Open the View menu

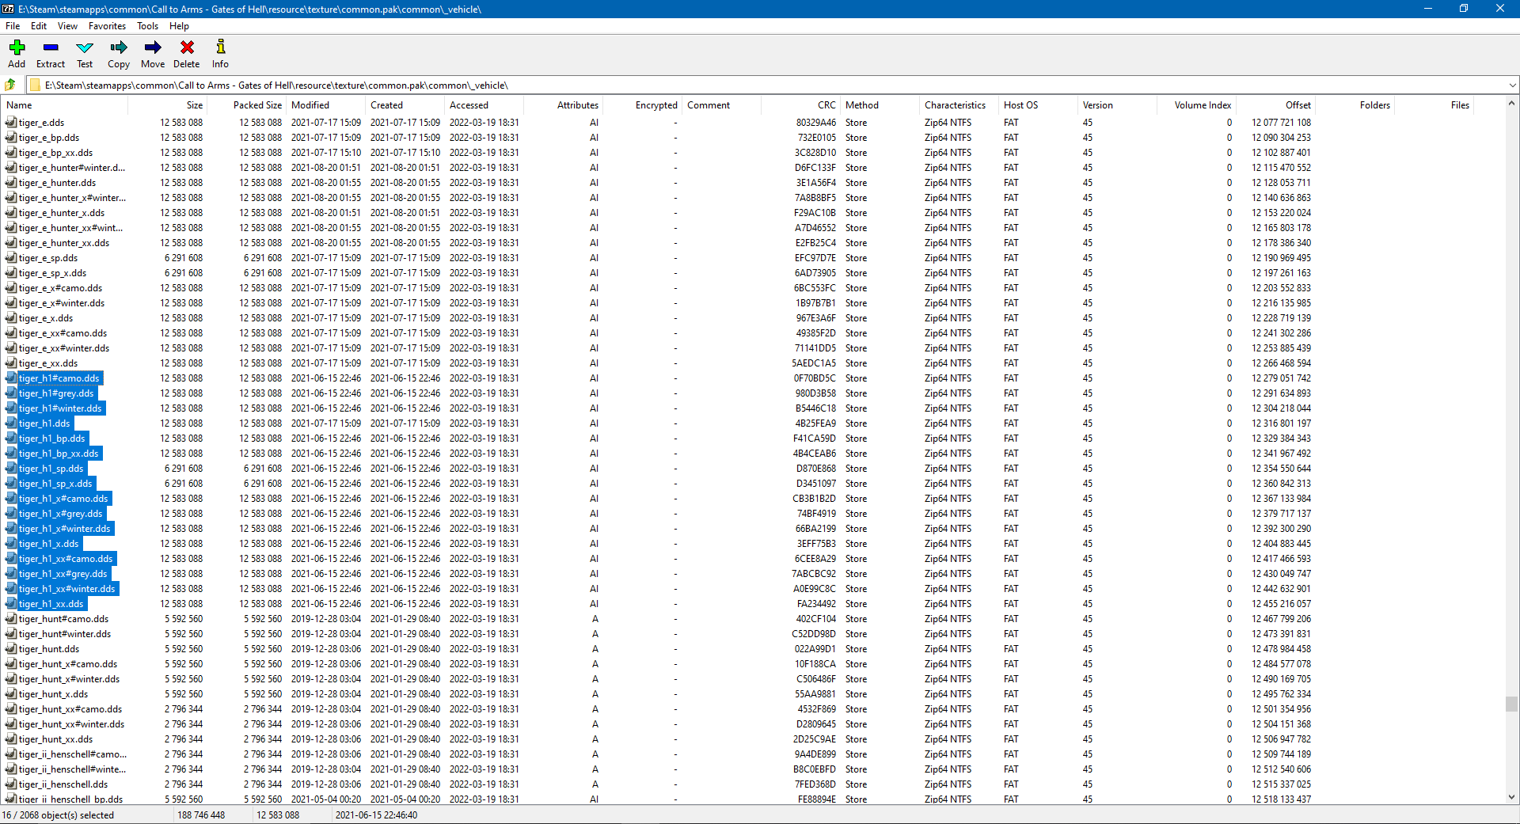67,26
